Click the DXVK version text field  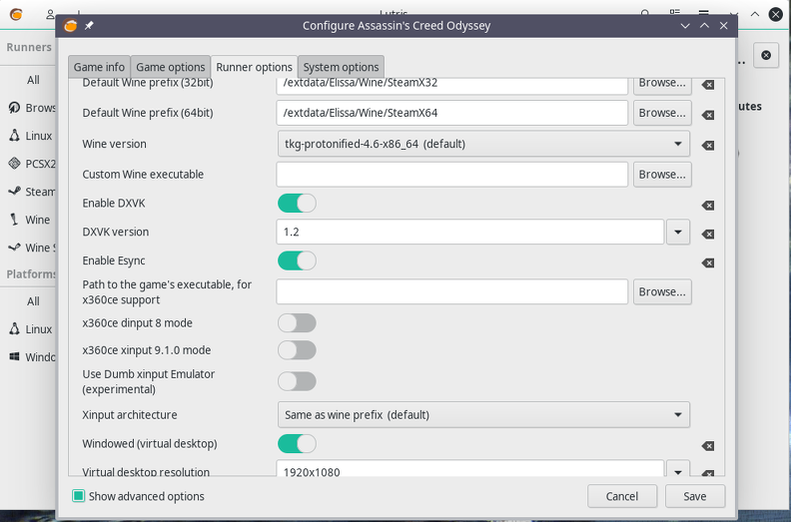[x=470, y=232]
